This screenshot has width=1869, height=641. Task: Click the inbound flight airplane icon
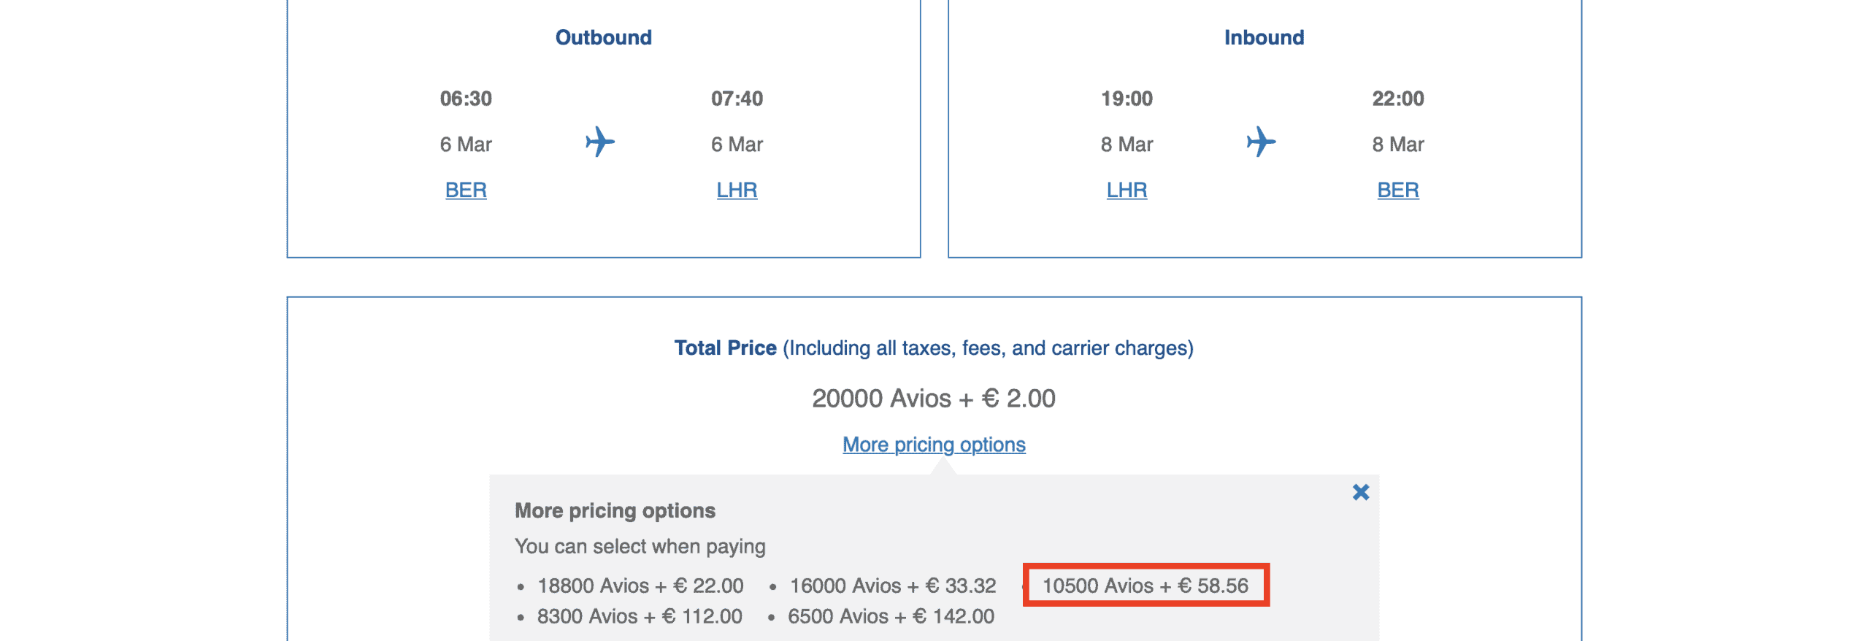point(1260,142)
